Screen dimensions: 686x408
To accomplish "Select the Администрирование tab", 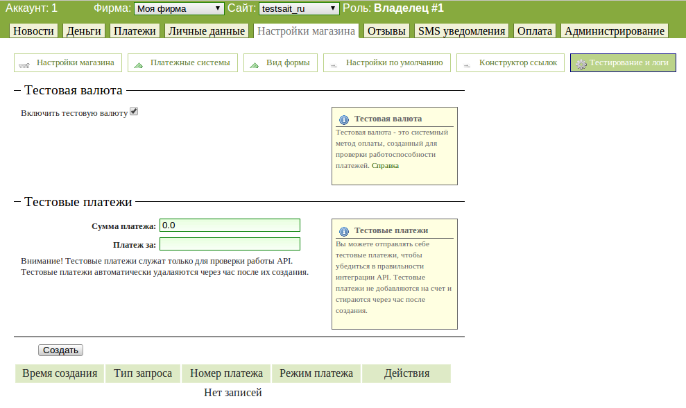I will (615, 31).
